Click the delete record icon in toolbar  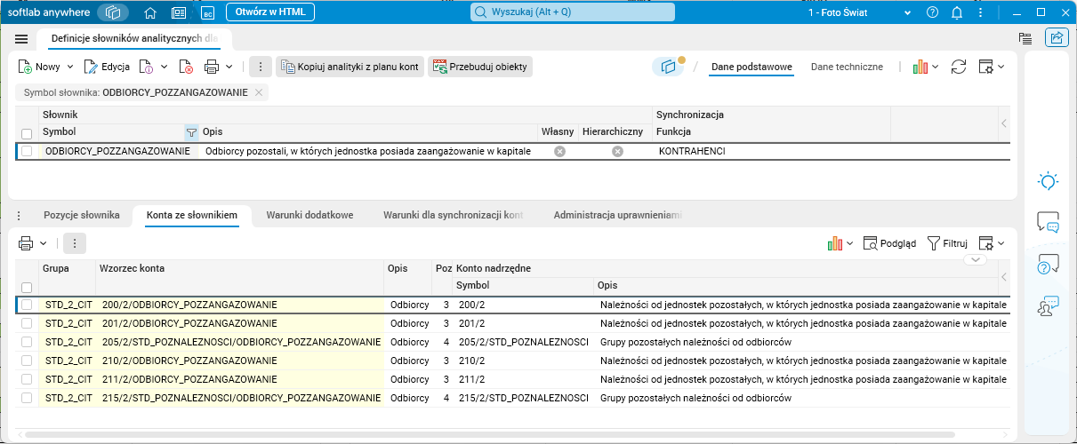pyautogui.click(x=186, y=67)
